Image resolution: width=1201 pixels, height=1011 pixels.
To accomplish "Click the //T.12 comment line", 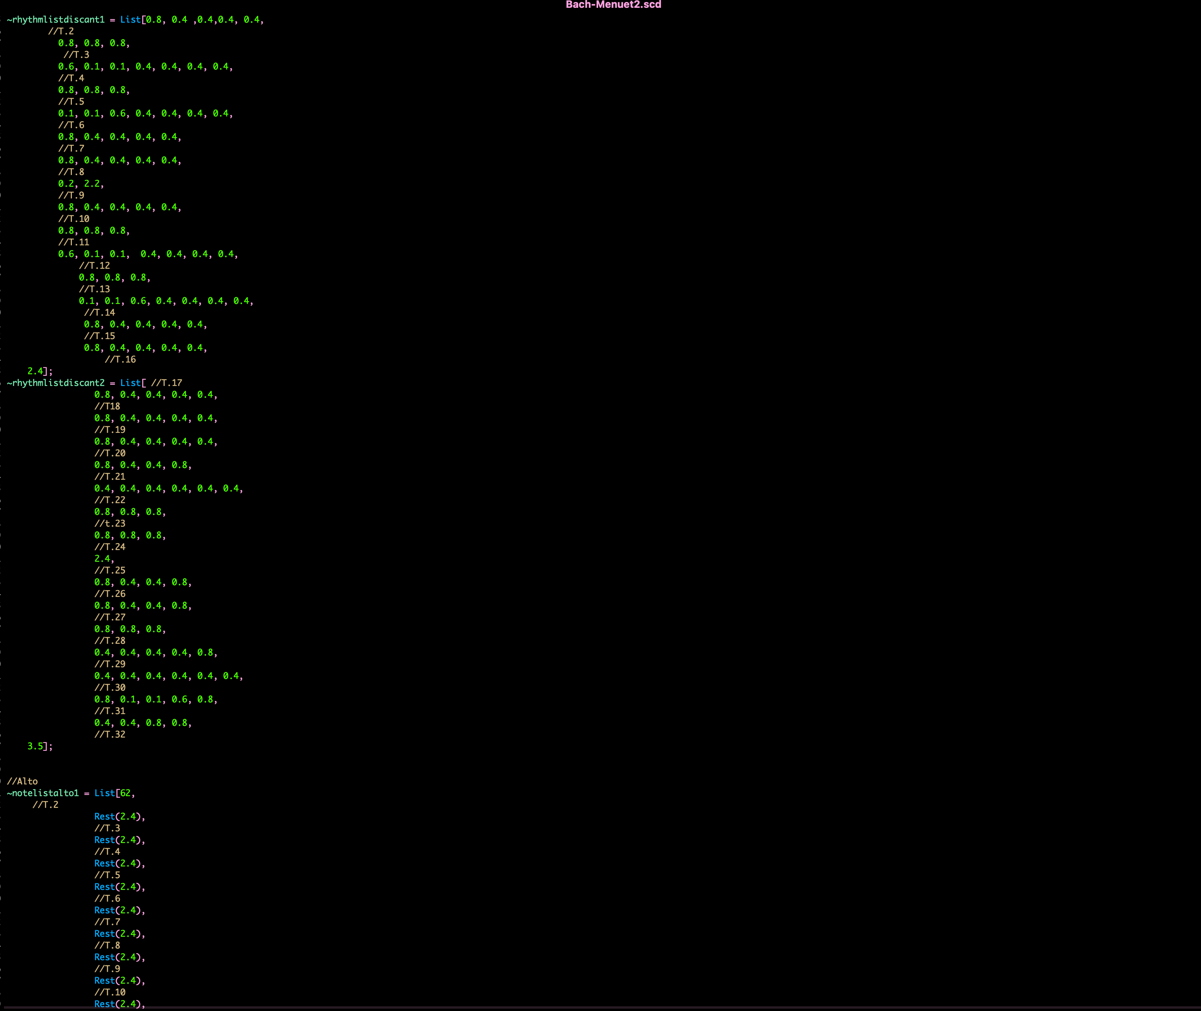I will (x=94, y=266).
